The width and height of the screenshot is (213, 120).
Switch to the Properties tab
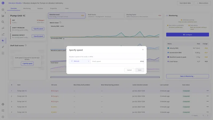pos(54,9)
